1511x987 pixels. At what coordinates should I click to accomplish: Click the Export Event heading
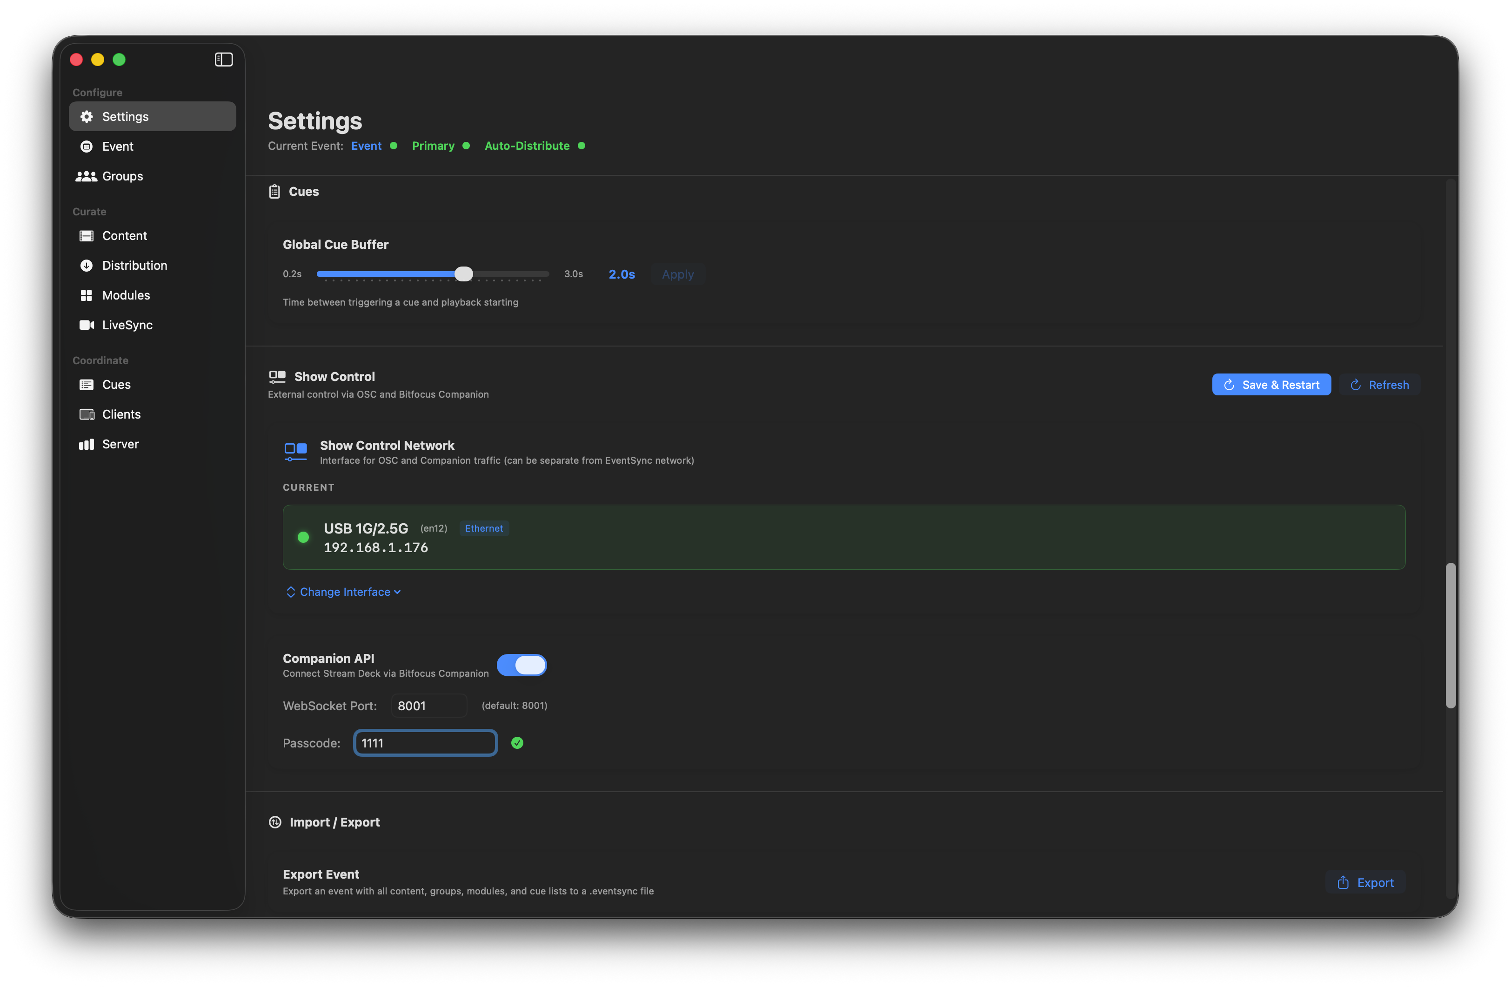321,874
